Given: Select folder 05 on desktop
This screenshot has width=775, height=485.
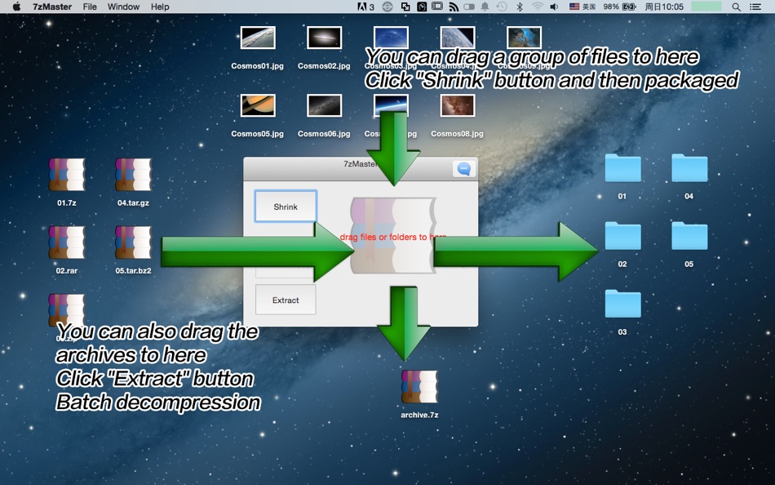Looking at the screenshot, I should 689,236.
